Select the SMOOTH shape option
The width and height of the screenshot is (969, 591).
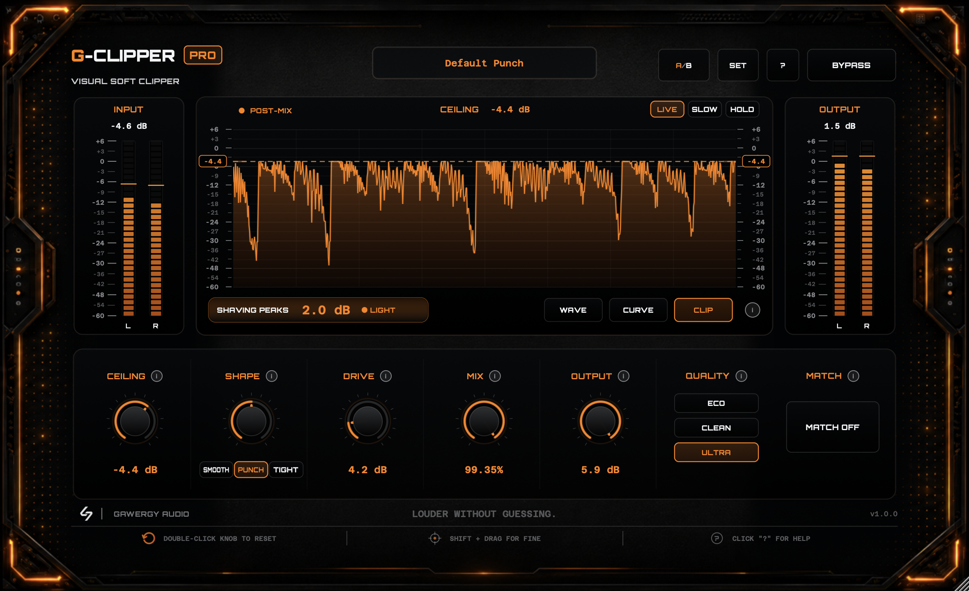(x=216, y=470)
